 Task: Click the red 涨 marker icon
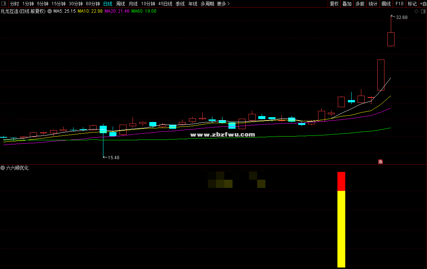pos(380,162)
